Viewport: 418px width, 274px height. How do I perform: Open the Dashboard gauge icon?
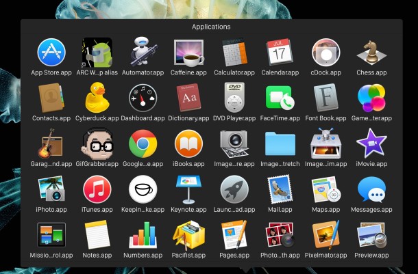pyautogui.click(x=143, y=98)
